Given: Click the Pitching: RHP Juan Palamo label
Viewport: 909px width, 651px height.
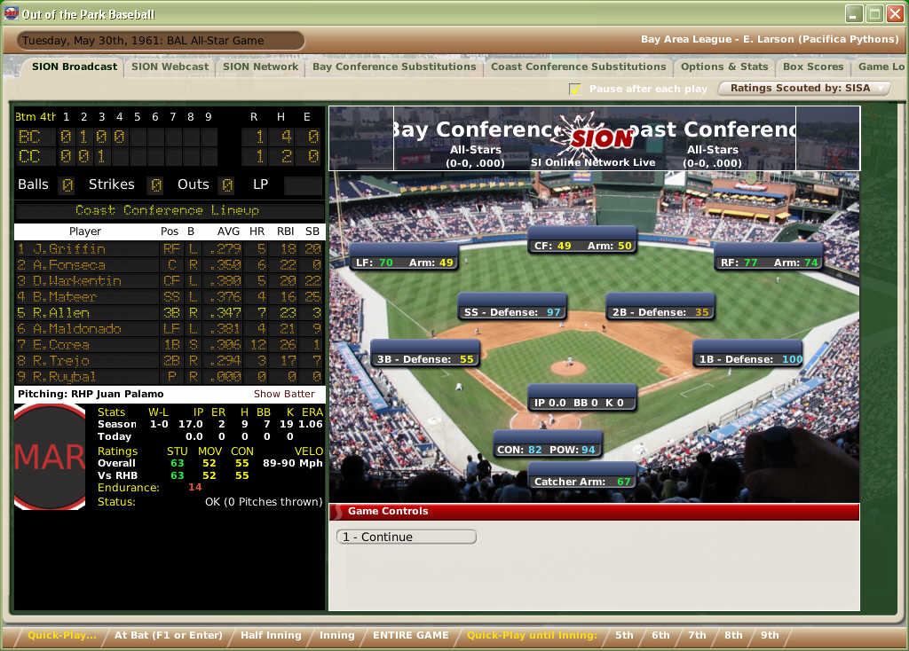Looking at the screenshot, I should tap(91, 394).
